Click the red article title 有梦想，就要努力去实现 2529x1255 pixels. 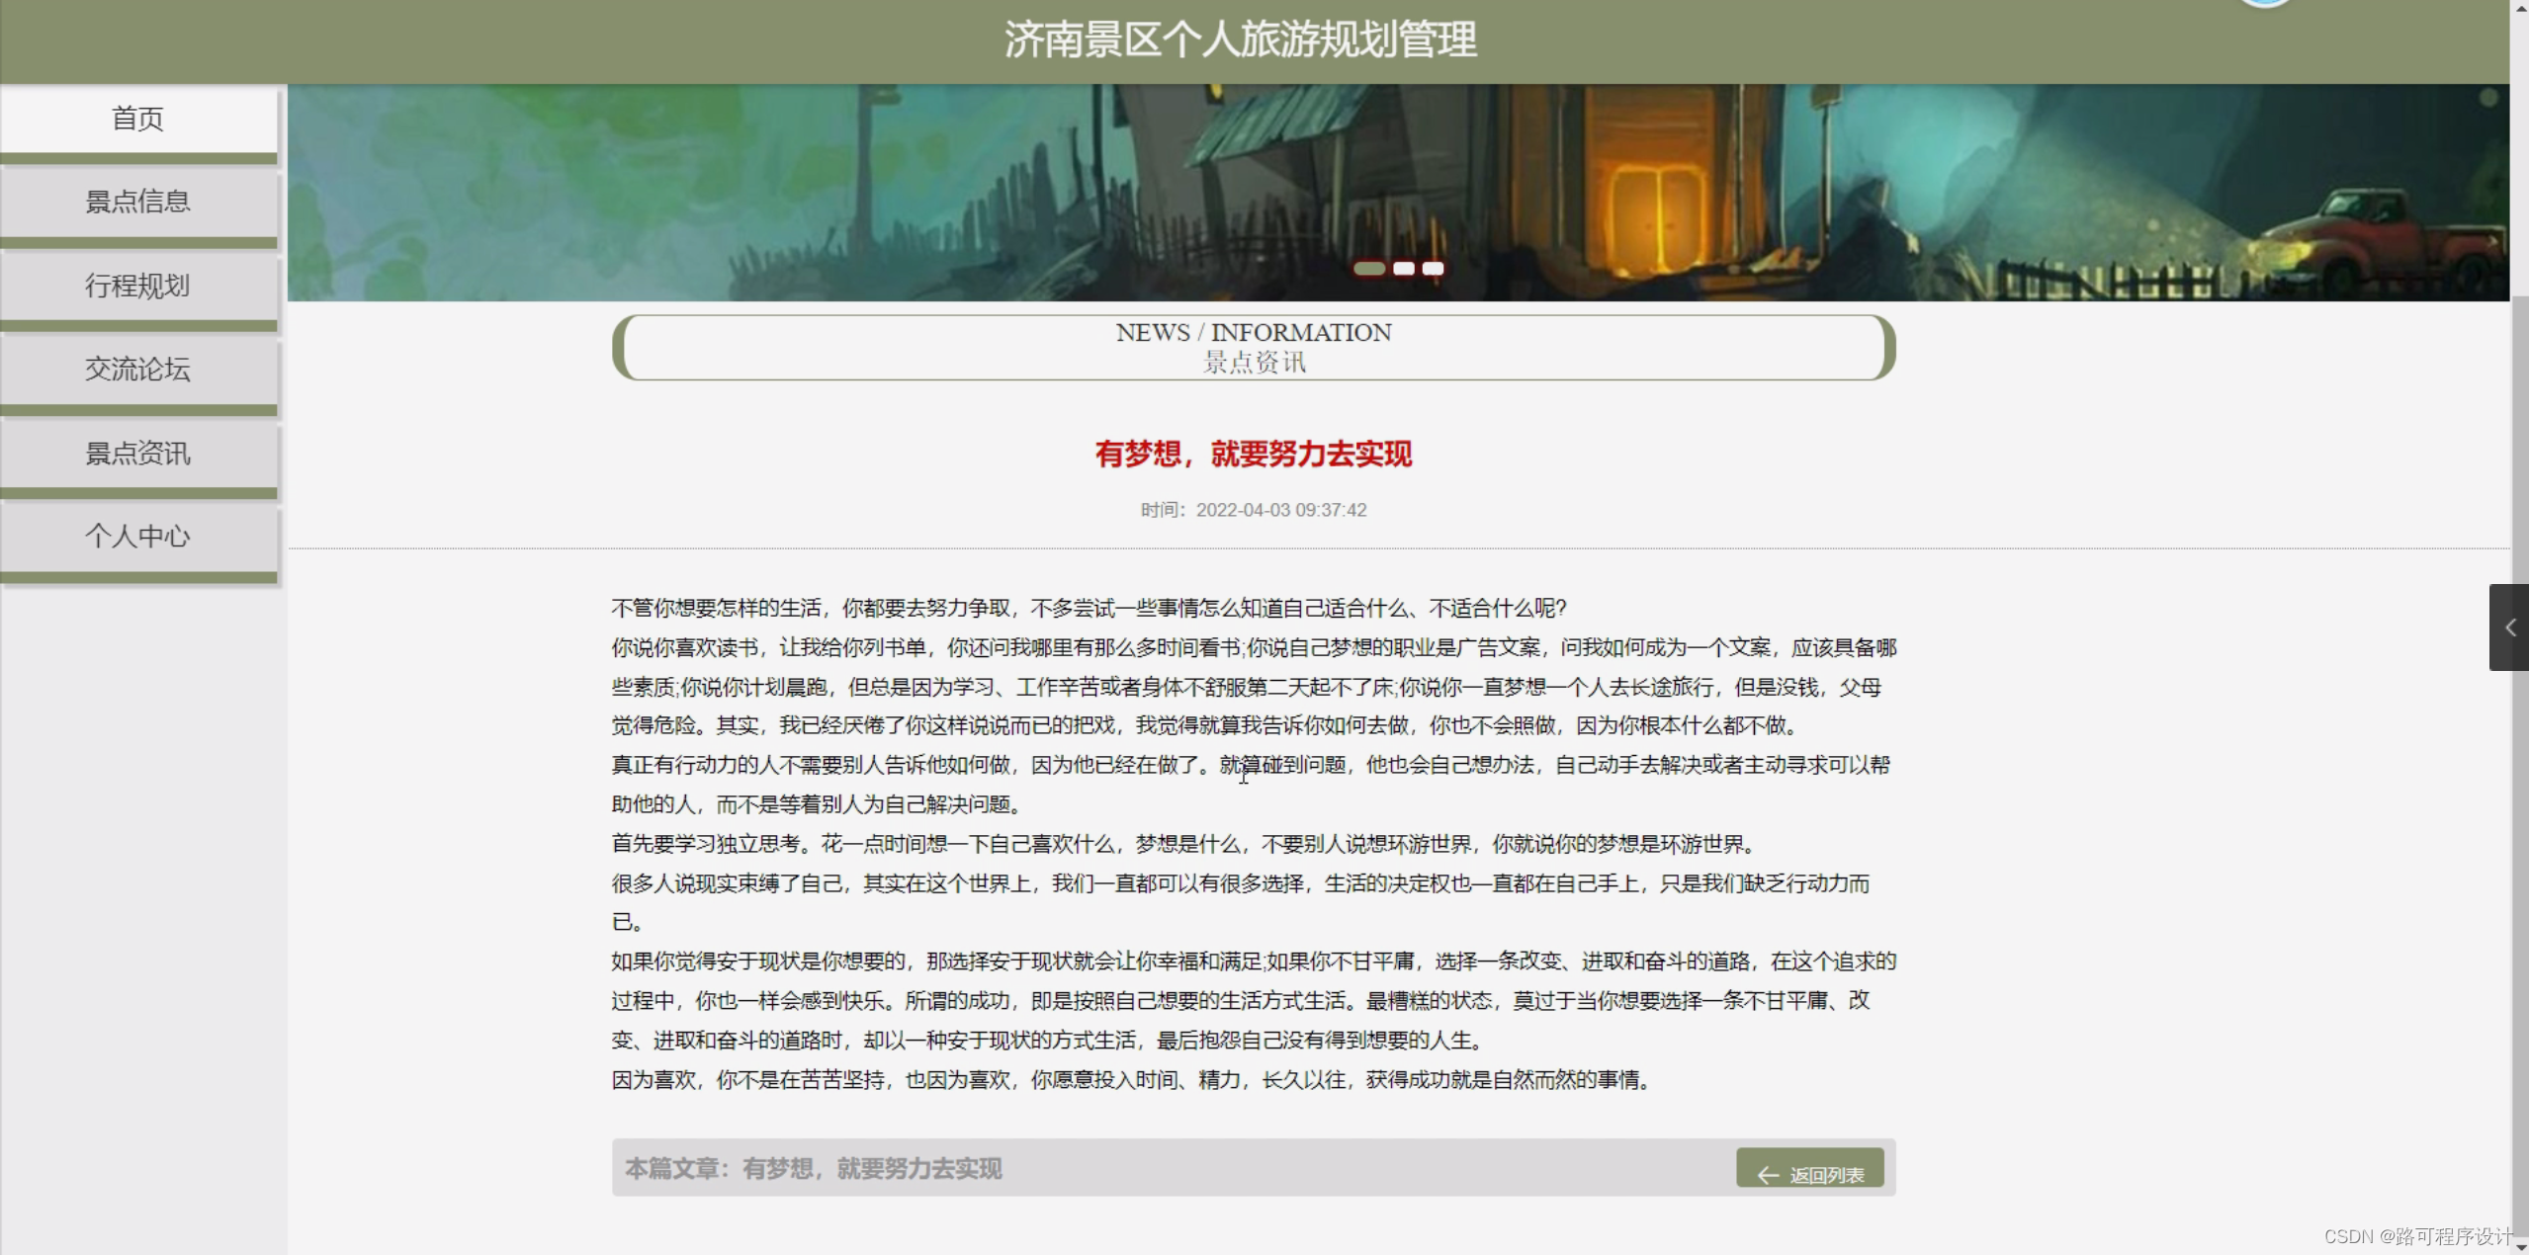(x=1253, y=455)
